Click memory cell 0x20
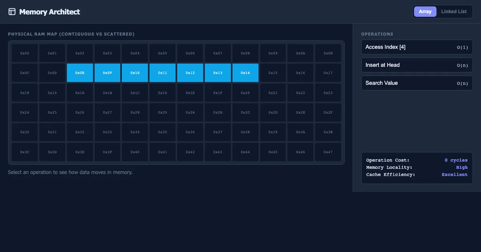481x252 pixels. click(245, 92)
